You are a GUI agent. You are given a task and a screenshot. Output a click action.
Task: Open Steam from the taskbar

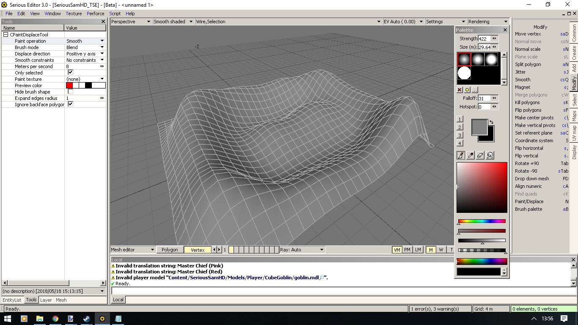pyautogui.click(x=86, y=319)
